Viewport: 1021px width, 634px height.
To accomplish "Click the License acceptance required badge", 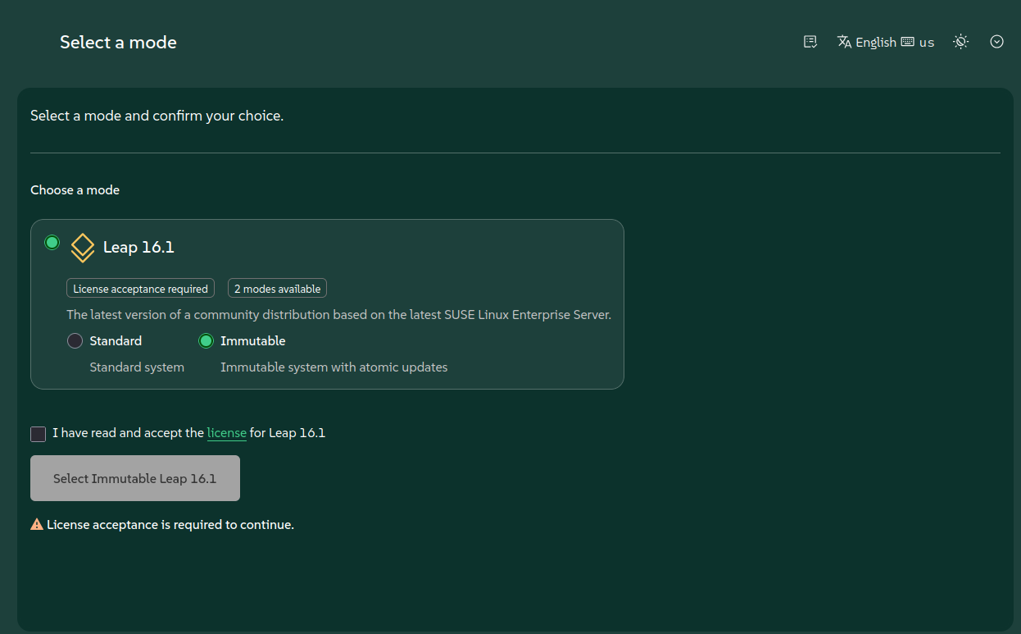I will [x=140, y=289].
